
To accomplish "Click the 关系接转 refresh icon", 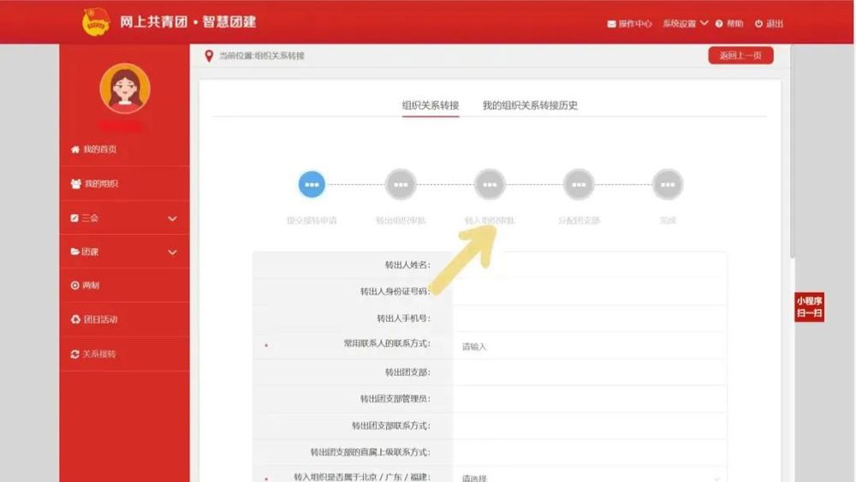I will tap(74, 354).
